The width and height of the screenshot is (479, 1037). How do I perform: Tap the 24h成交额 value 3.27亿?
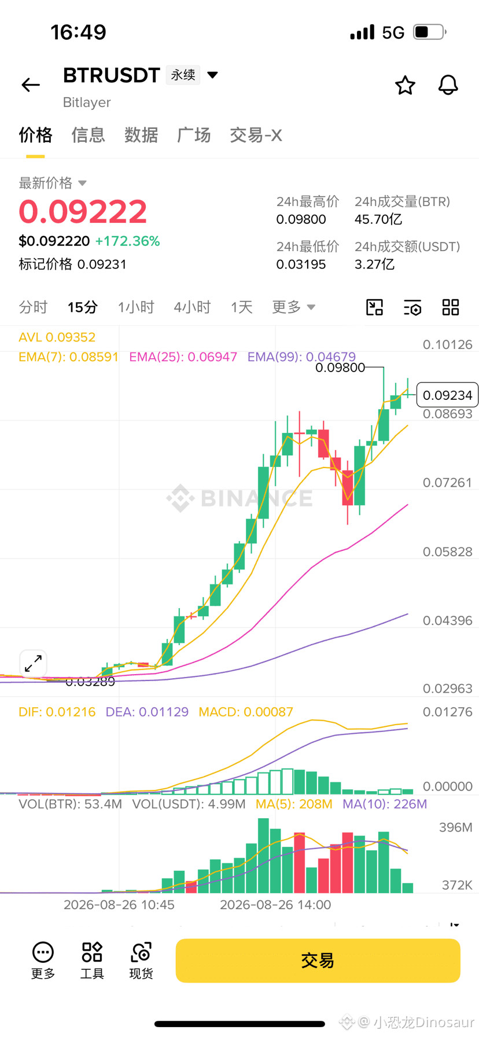(x=374, y=264)
